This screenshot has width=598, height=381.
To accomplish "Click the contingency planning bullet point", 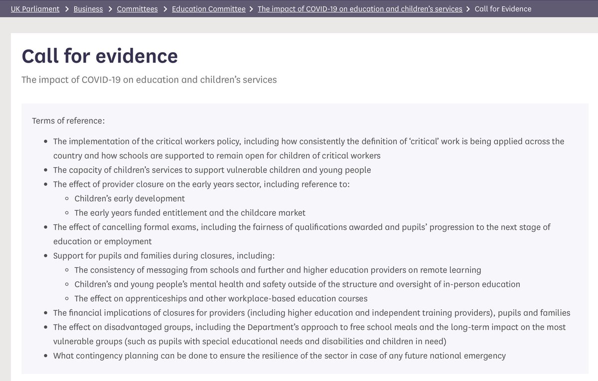I will pos(280,355).
